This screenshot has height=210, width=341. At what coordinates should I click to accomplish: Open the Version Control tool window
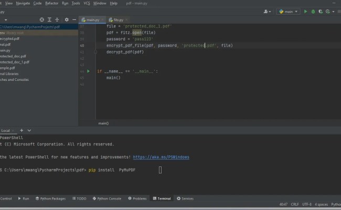(6, 198)
